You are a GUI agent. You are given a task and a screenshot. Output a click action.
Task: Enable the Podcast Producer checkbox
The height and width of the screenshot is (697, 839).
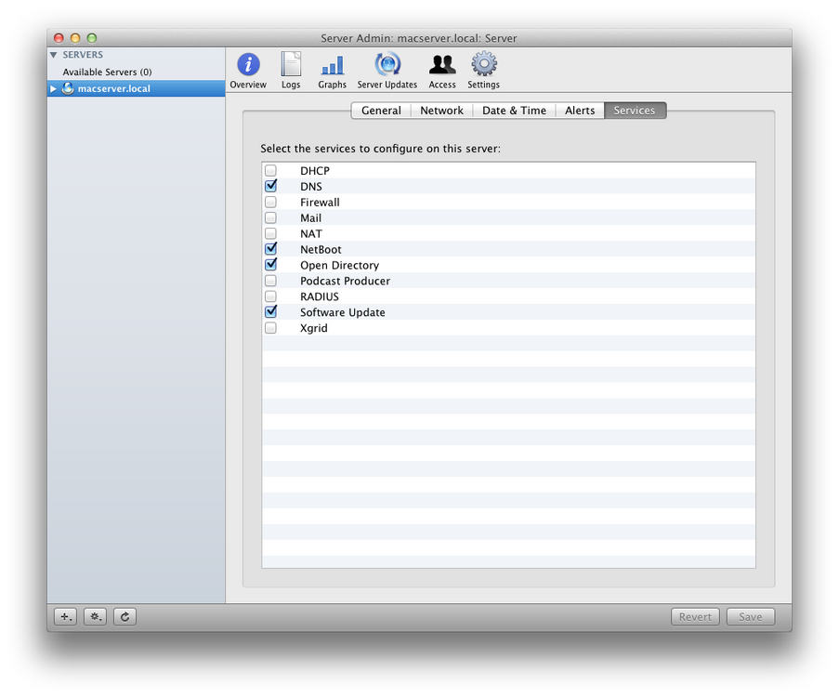point(270,281)
